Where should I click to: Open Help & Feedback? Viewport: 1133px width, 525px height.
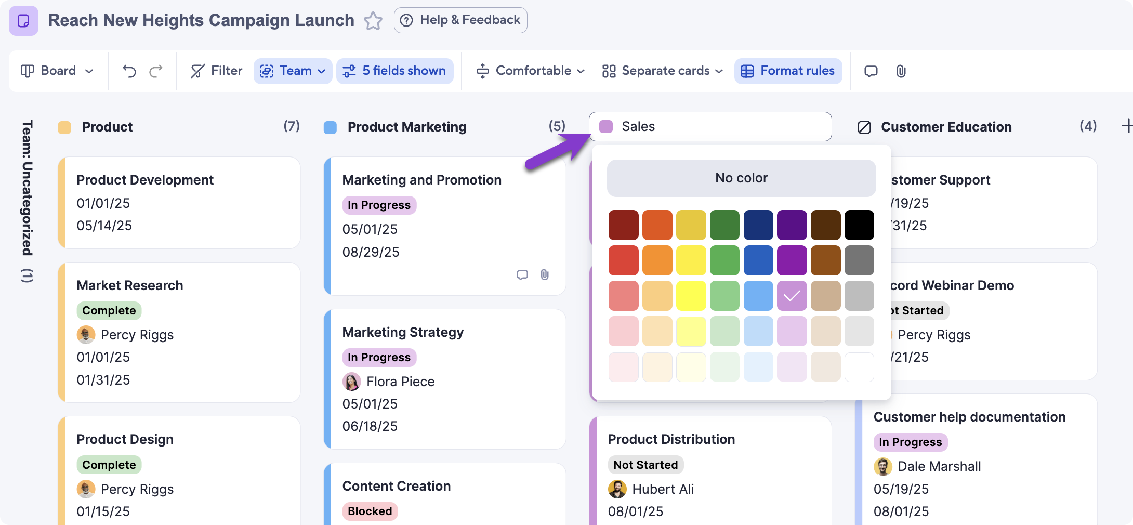coord(460,20)
